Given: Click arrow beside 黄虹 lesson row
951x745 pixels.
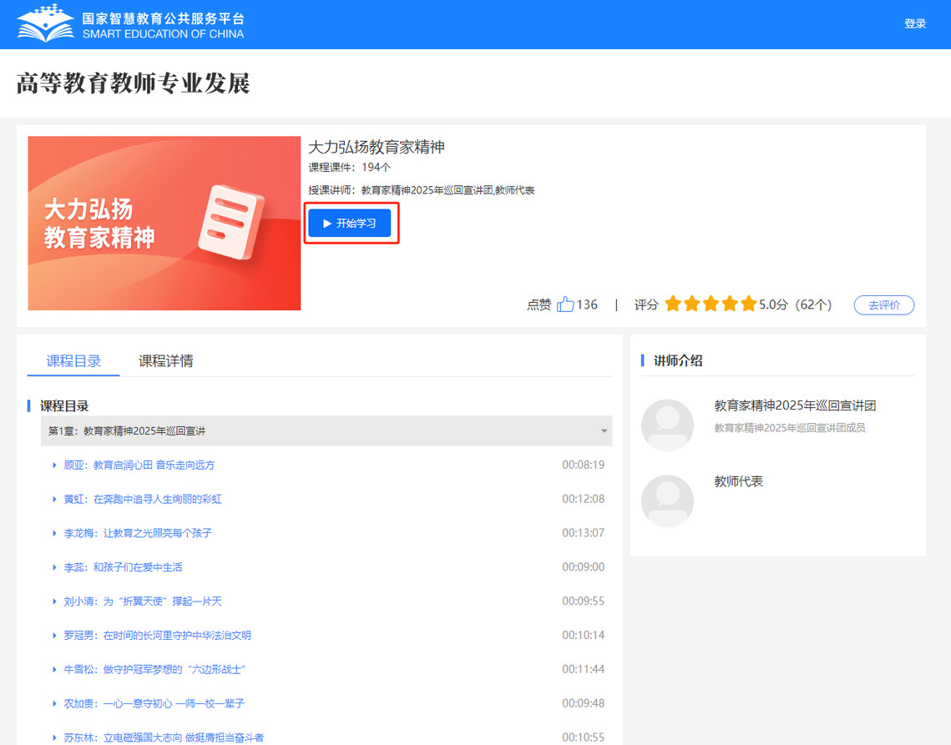Looking at the screenshot, I should 54,499.
